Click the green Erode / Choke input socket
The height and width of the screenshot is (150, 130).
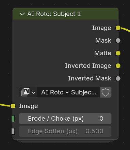[x=13, y=119]
